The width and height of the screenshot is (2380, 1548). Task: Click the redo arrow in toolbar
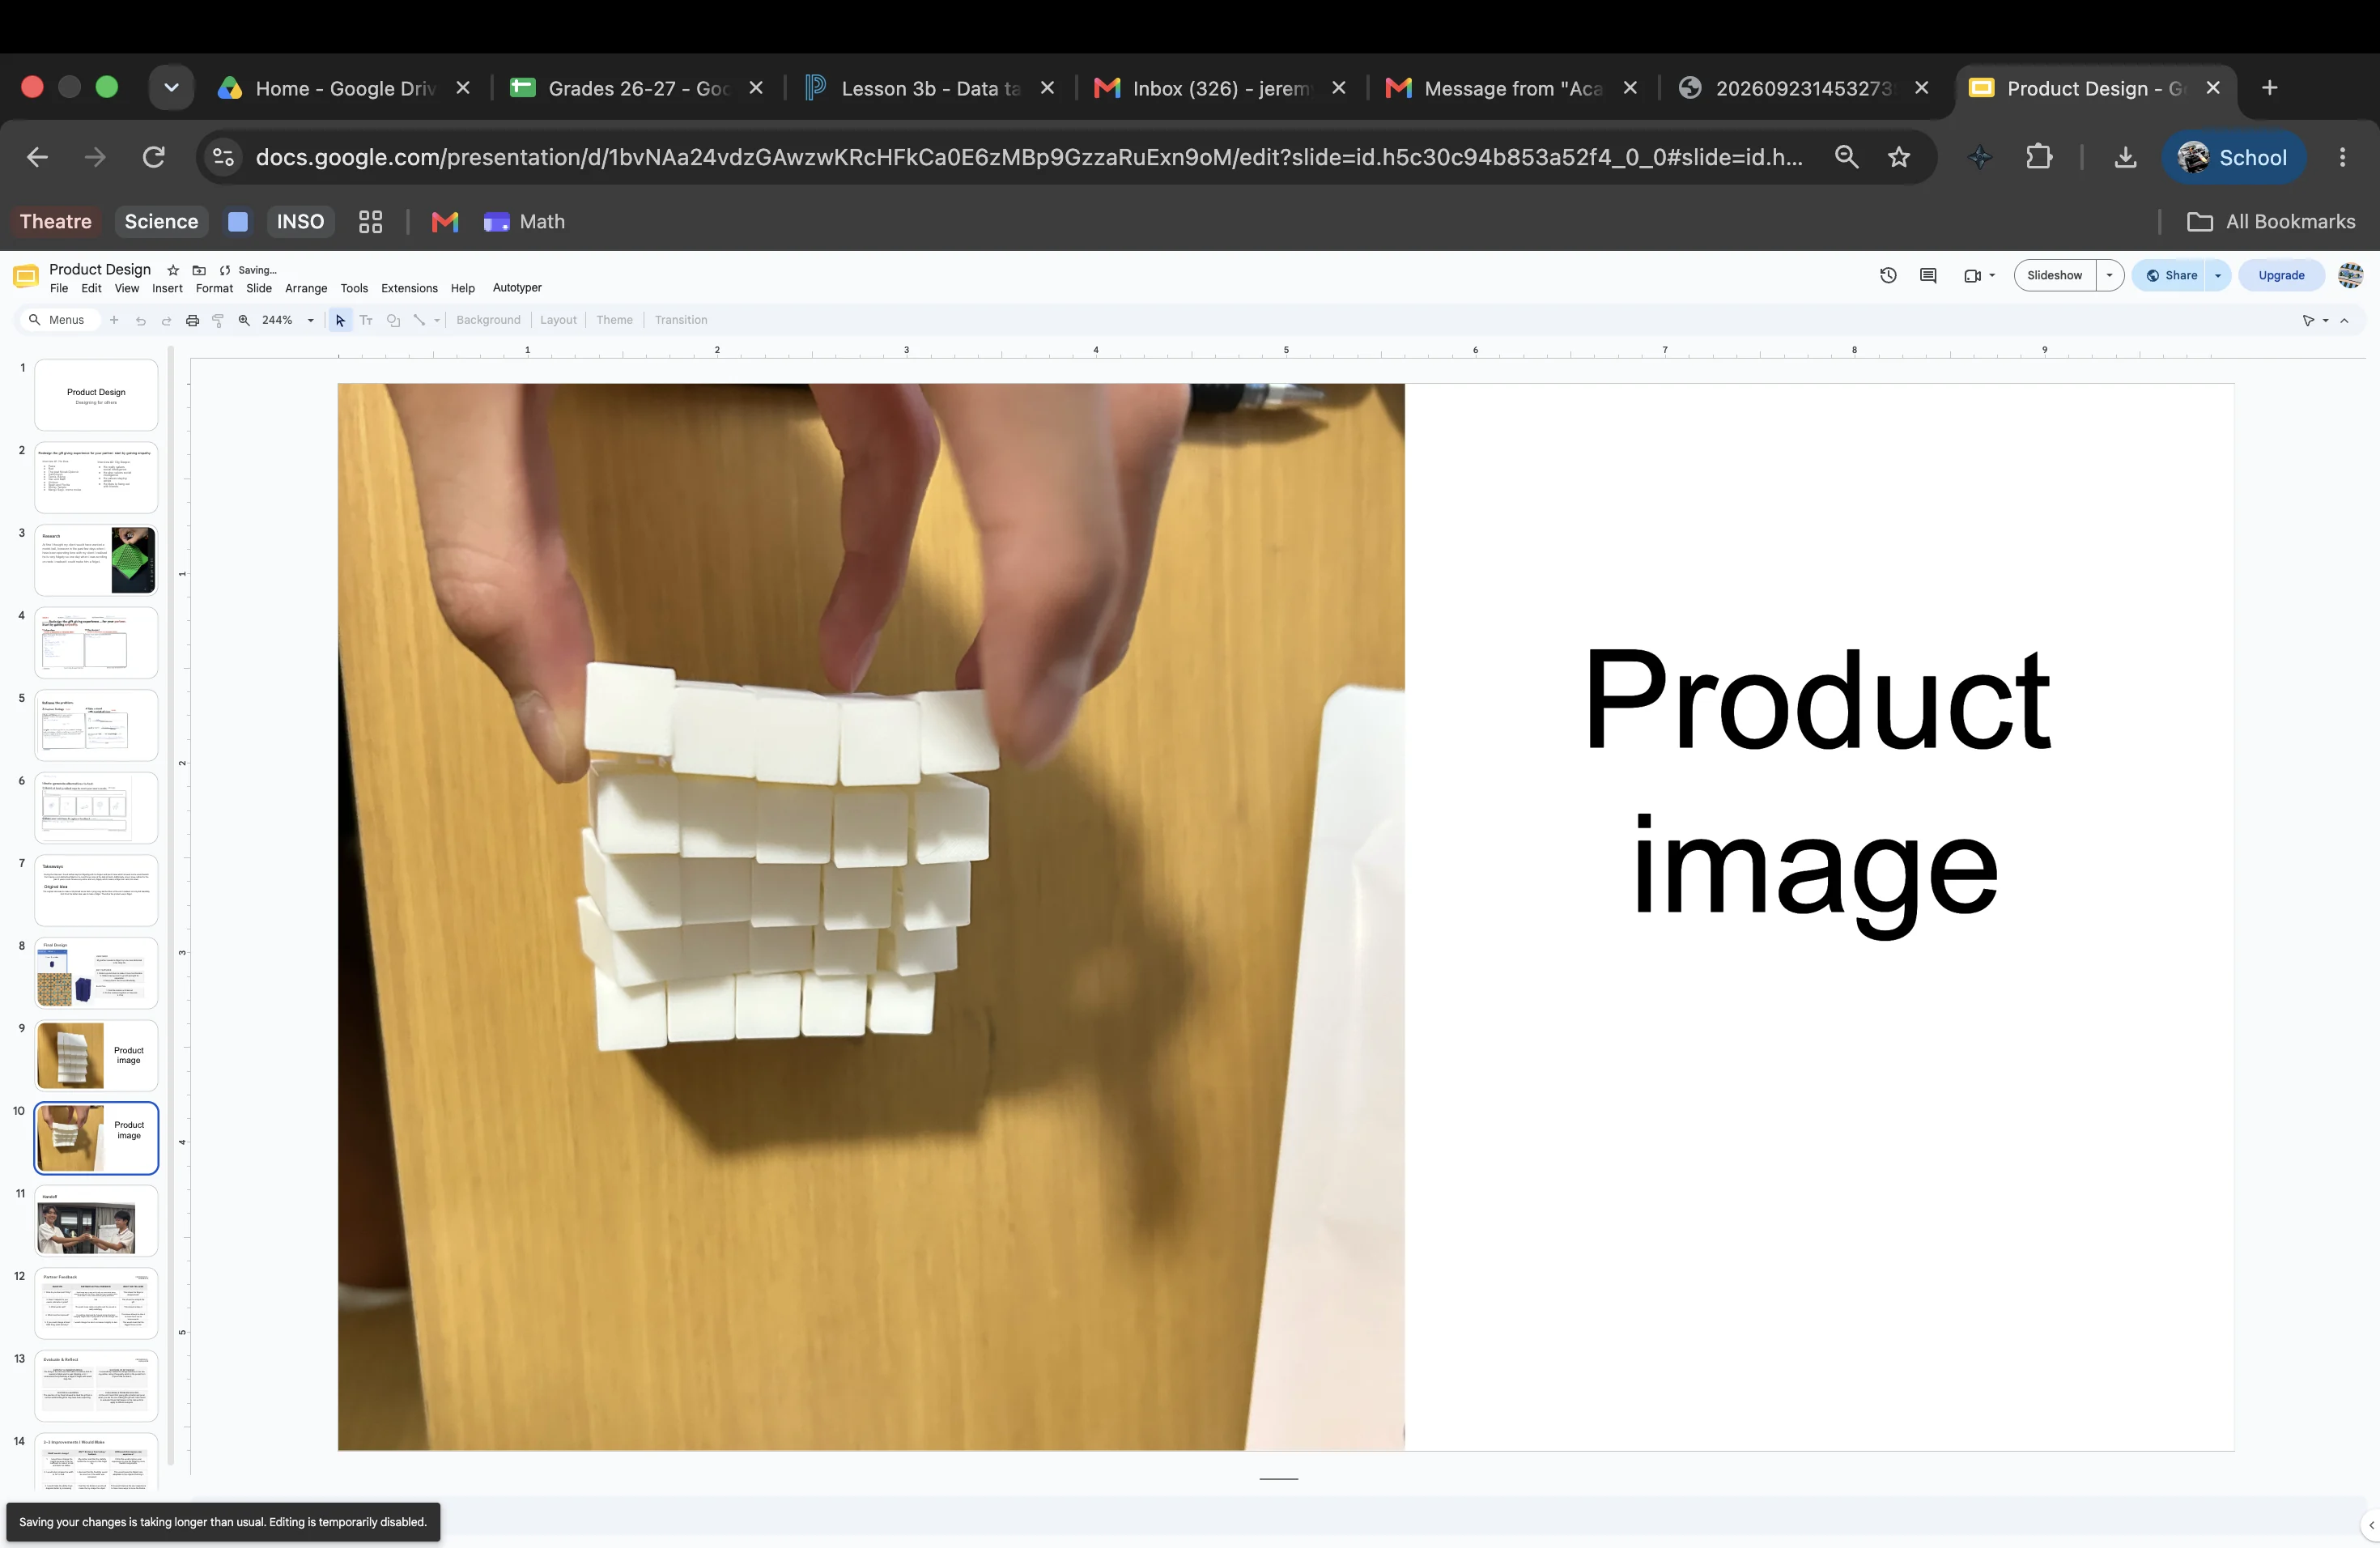tap(166, 320)
